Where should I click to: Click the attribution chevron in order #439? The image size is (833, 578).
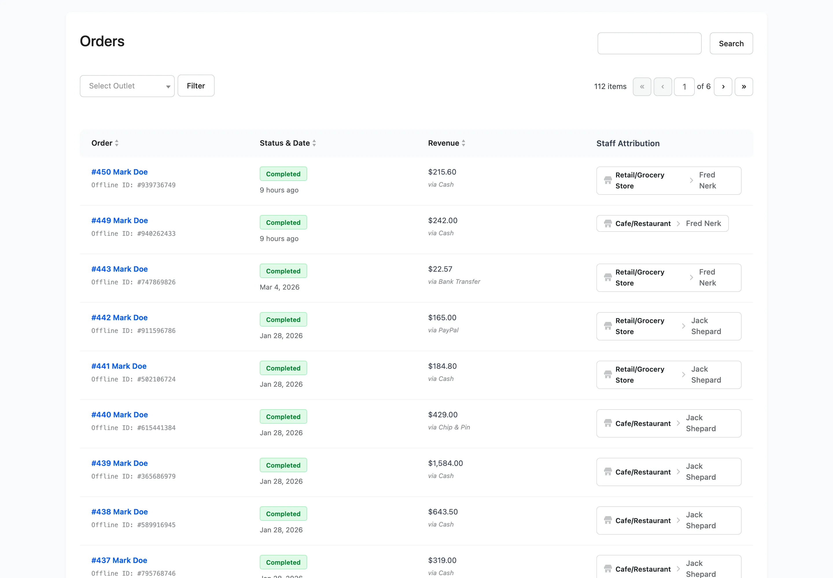pos(678,472)
